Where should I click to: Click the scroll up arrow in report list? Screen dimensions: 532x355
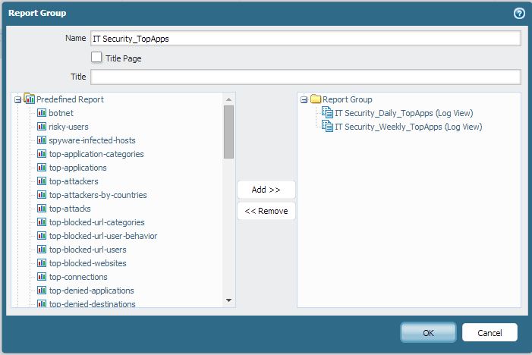point(228,99)
